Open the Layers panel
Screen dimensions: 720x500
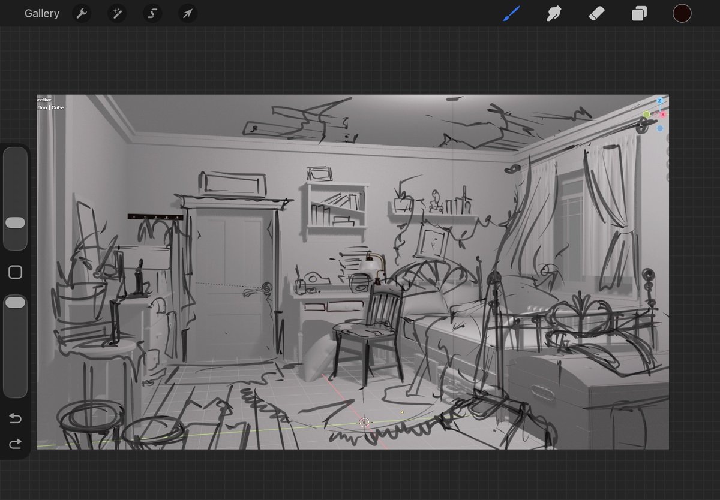pyautogui.click(x=639, y=13)
